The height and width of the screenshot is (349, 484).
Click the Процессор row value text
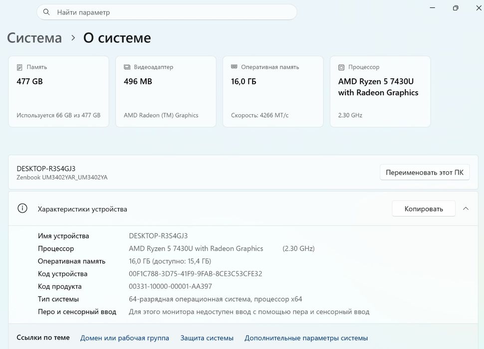[196, 248]
